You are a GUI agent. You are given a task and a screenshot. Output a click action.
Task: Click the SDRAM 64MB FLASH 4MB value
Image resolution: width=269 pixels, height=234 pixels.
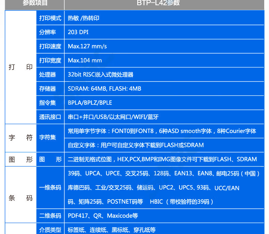[x=104, y=89]
